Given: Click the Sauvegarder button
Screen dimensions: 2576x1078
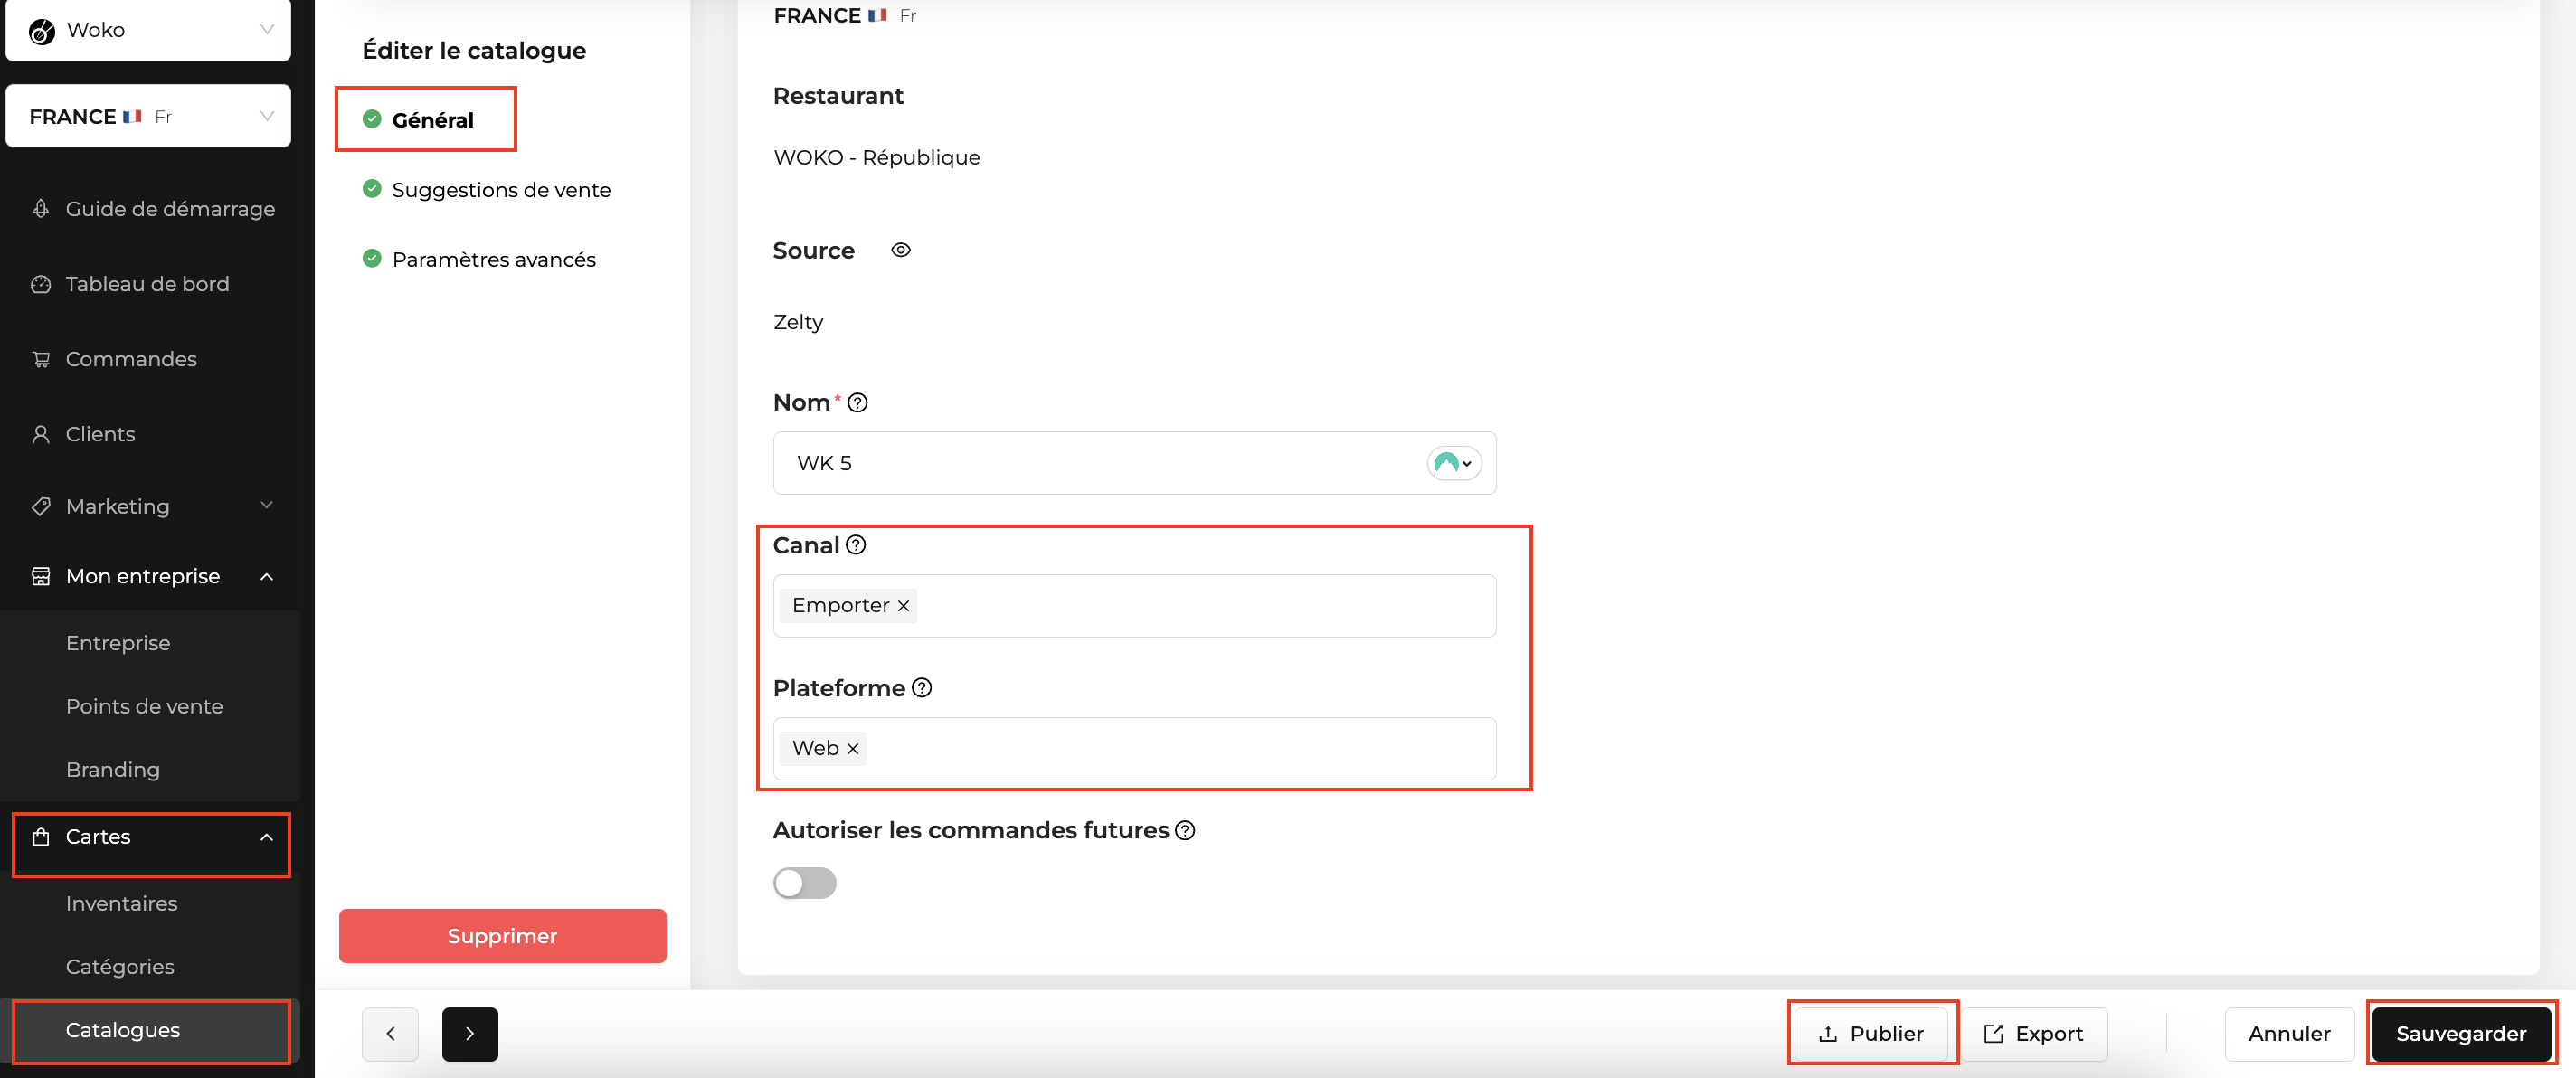Looking at the screenshot, I should [2461, 1034].
